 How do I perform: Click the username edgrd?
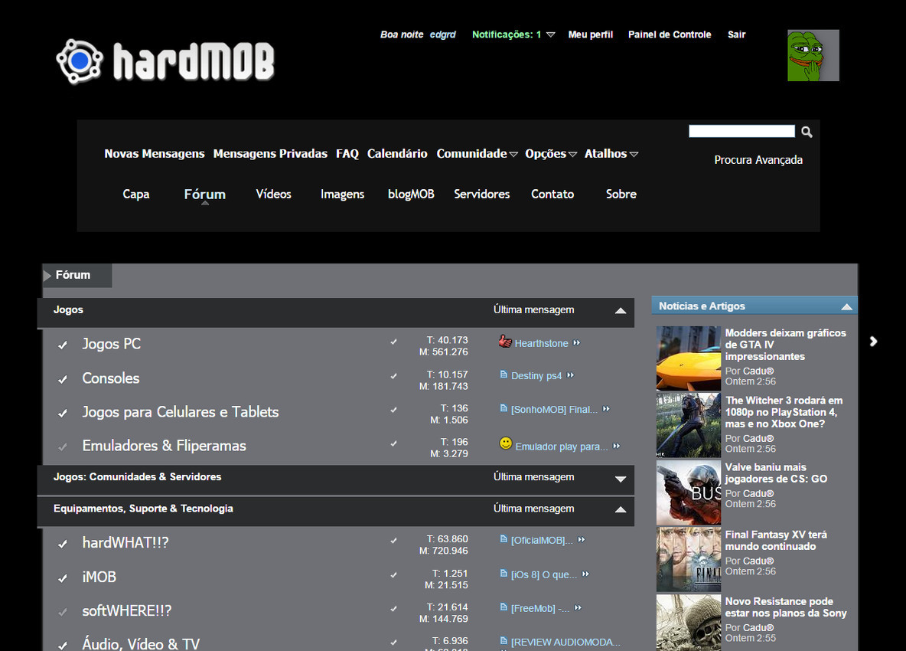(x=442, y=34)
